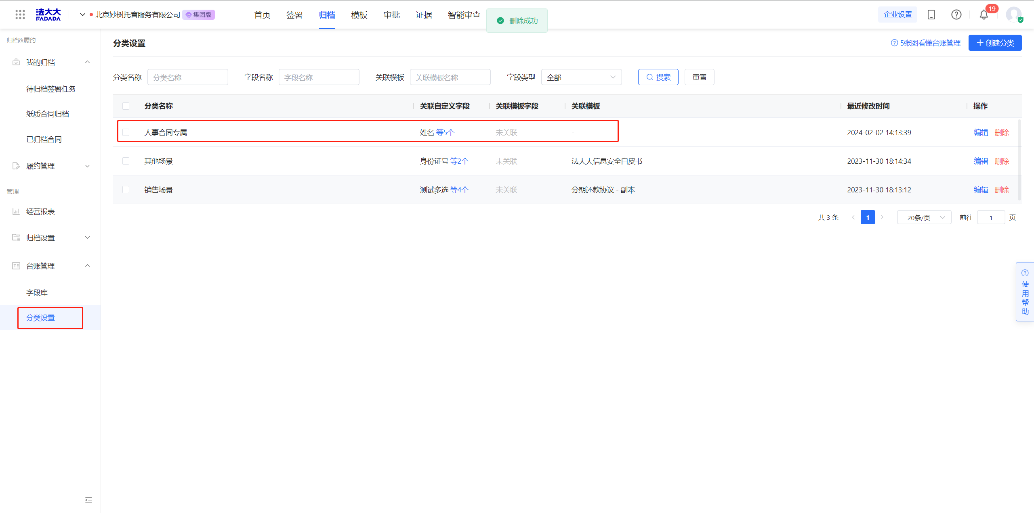Collapse the 我的归档 sidebar group

point(87,62)
